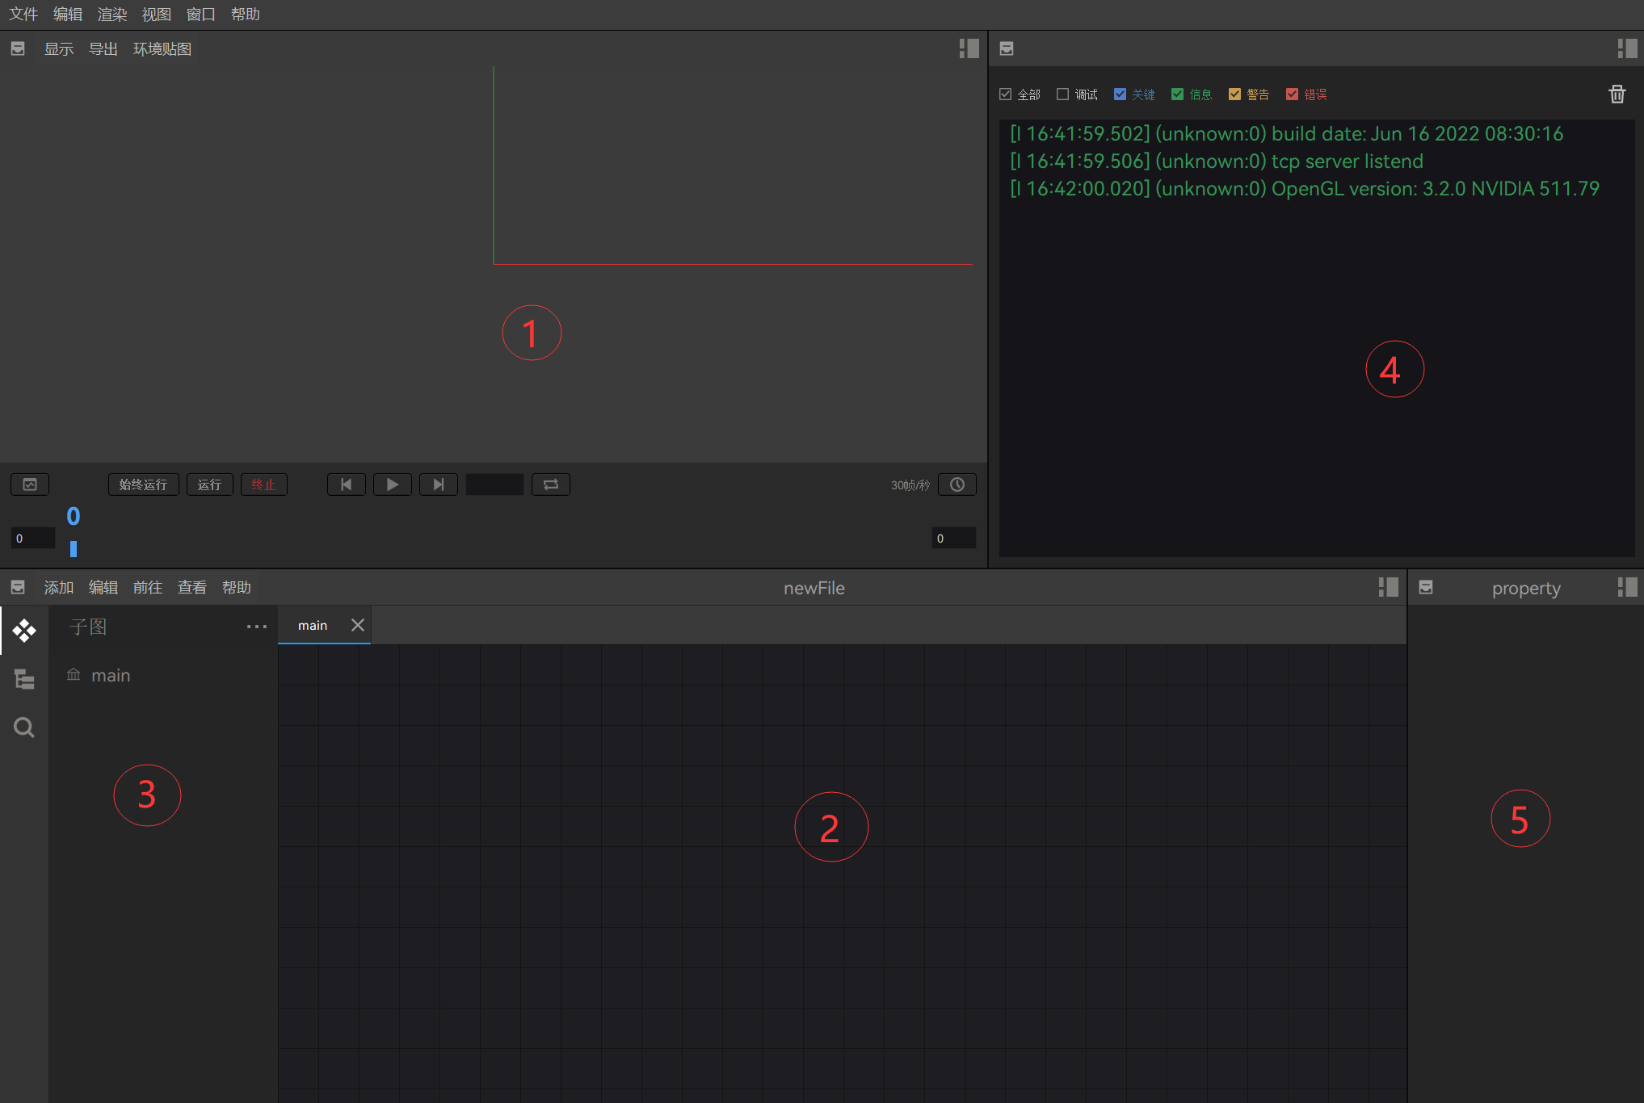Screen dimensions: 1644x1103
Task: Open the 添加 menu in graph editor
Action: 59,588
